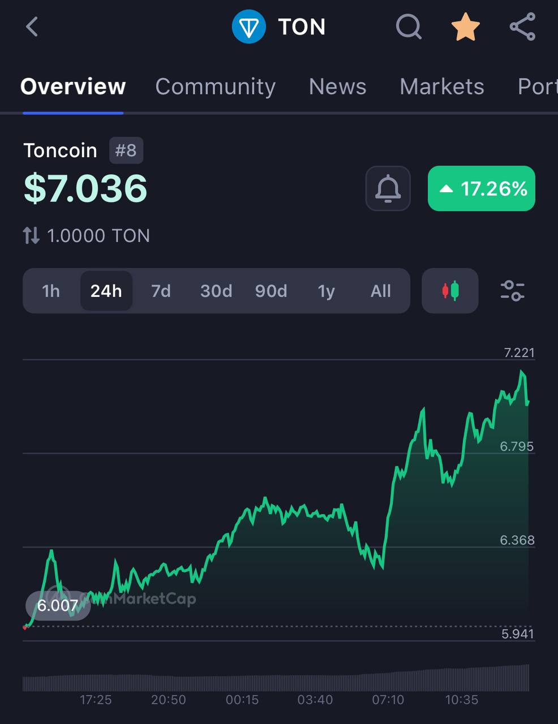
Task: Tap the 17:25 time axis label
Action: pos(96,700)
